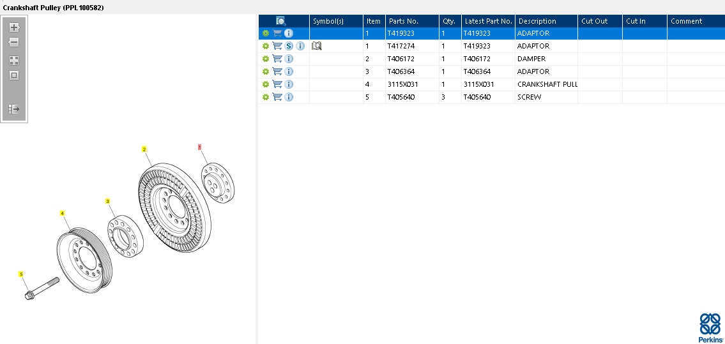Click the single square fit-view icon
725x344 pixels.
pos(14,75)
